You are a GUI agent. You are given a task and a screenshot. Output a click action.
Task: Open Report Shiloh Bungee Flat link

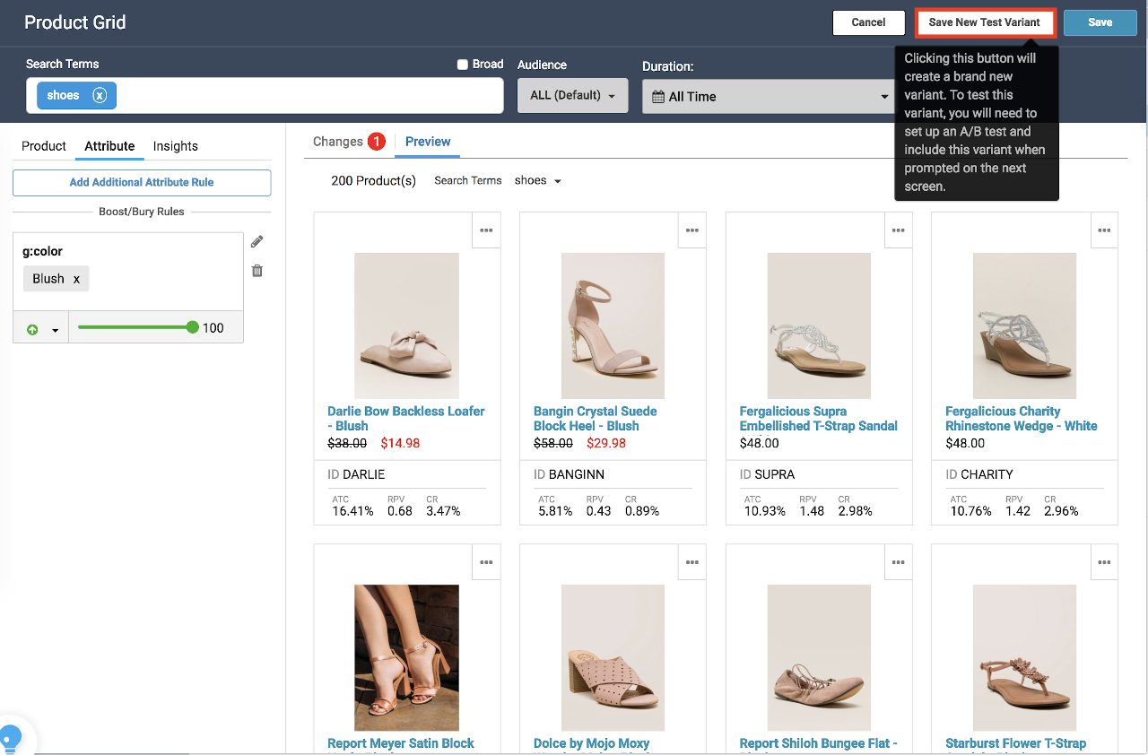(819, 743)
